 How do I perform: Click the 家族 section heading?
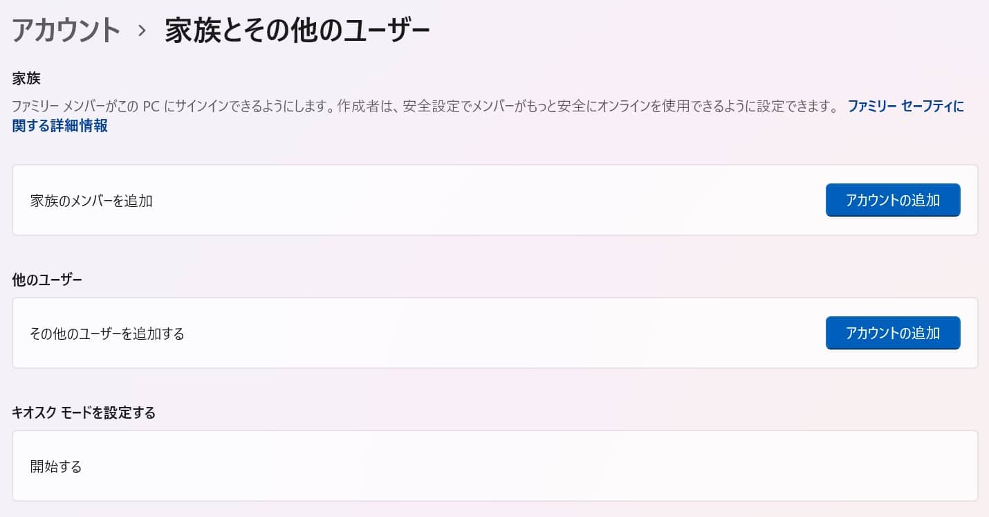[26, 79]
